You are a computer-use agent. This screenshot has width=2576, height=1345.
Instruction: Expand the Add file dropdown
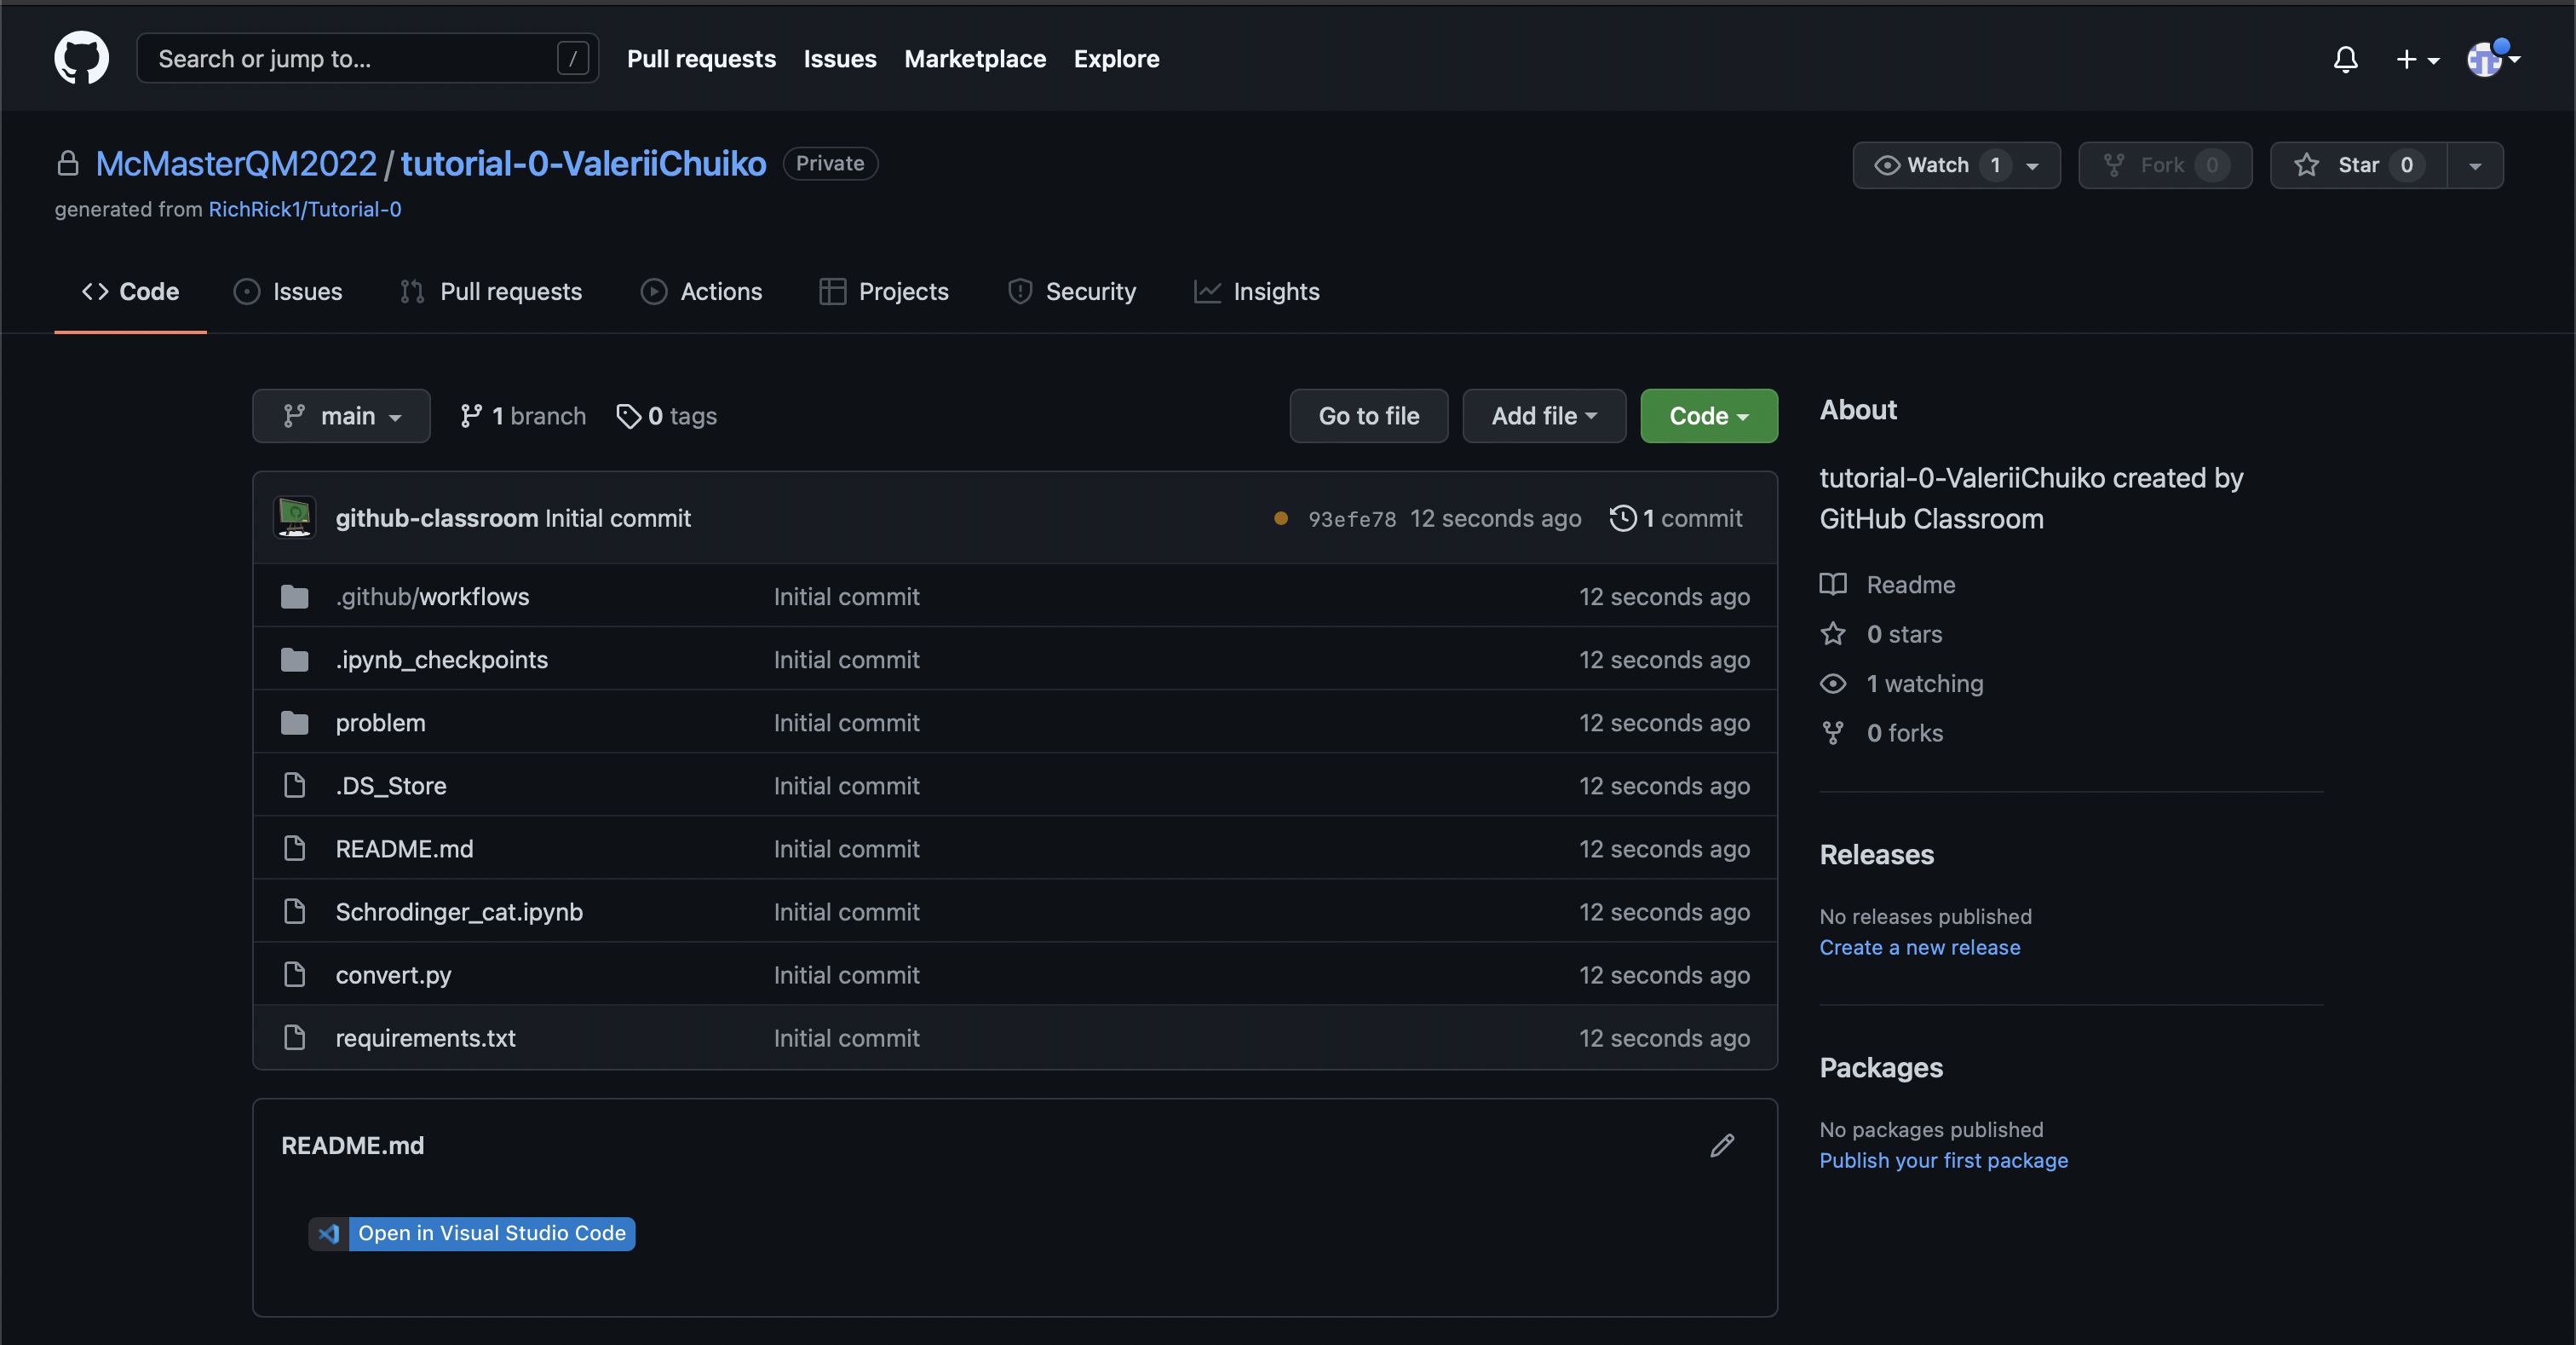1544,415
